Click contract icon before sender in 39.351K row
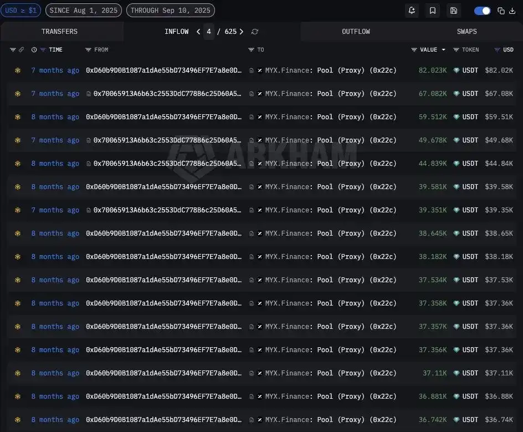Image resolution: width=523 pixels, height=432 pixels. tap(89, 210)
